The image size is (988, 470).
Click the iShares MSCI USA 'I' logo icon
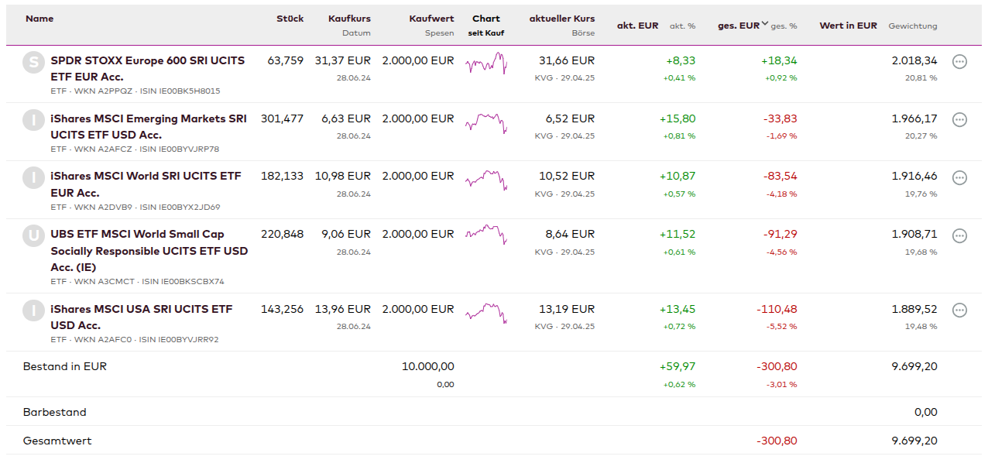click(33, 310)
